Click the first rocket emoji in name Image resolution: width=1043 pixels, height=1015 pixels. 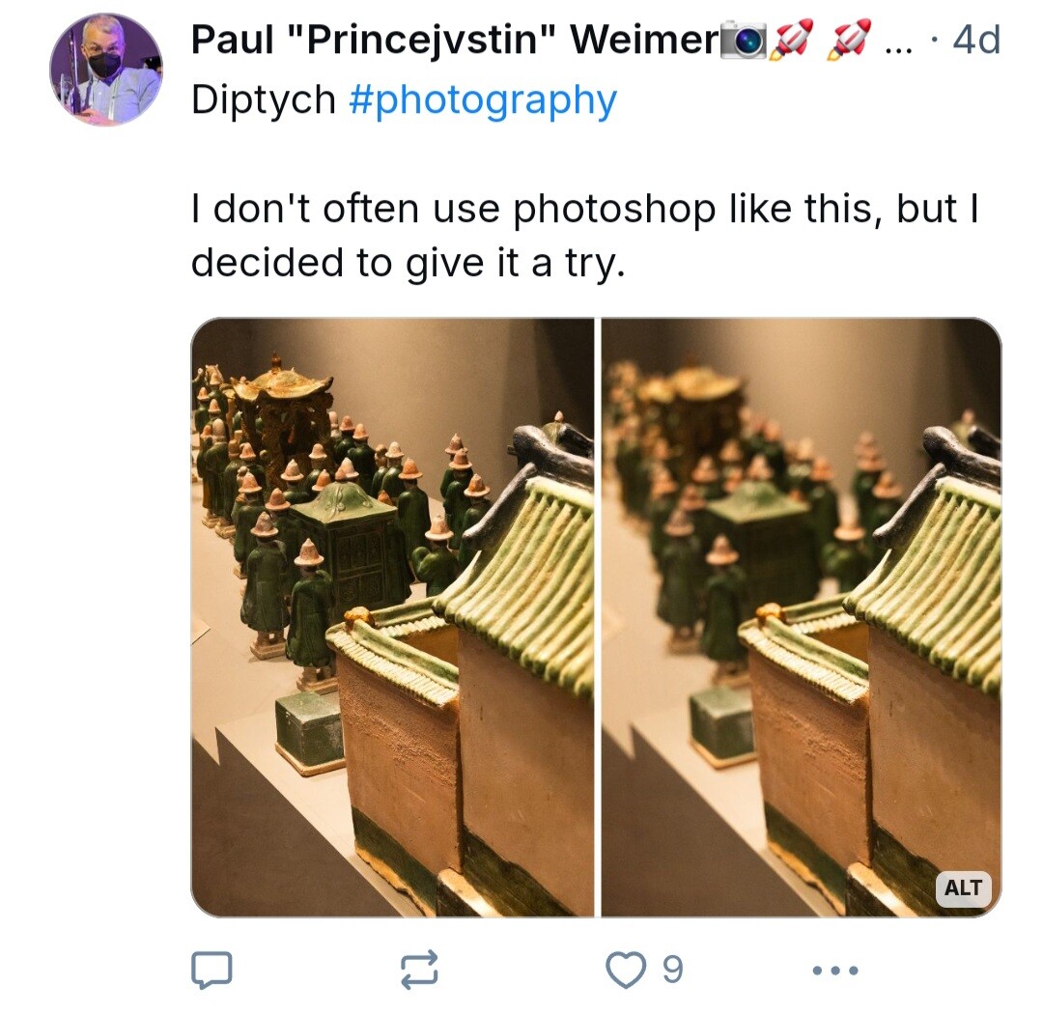792,40
